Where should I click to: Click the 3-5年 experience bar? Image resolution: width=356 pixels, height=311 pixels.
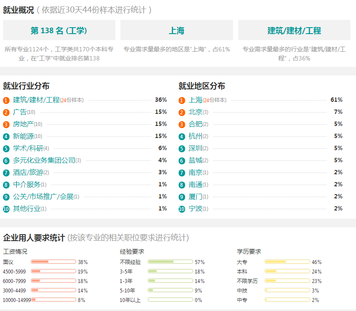point(170,271)
